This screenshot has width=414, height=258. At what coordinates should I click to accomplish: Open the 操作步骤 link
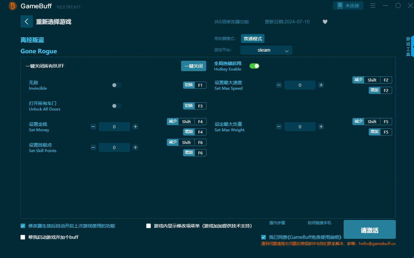coord(277,223)
